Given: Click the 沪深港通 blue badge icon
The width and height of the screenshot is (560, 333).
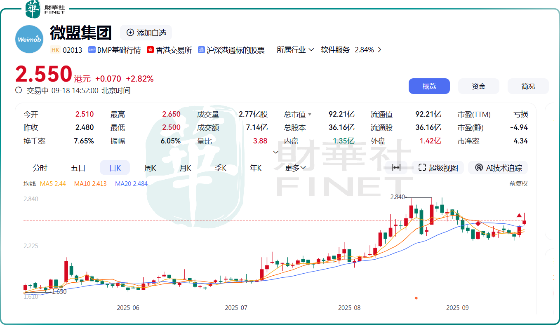Looking at the screenshot, I should pos(201,50).
